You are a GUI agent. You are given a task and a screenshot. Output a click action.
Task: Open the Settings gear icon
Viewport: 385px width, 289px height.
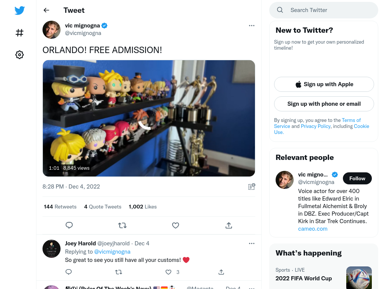point(20,55)
